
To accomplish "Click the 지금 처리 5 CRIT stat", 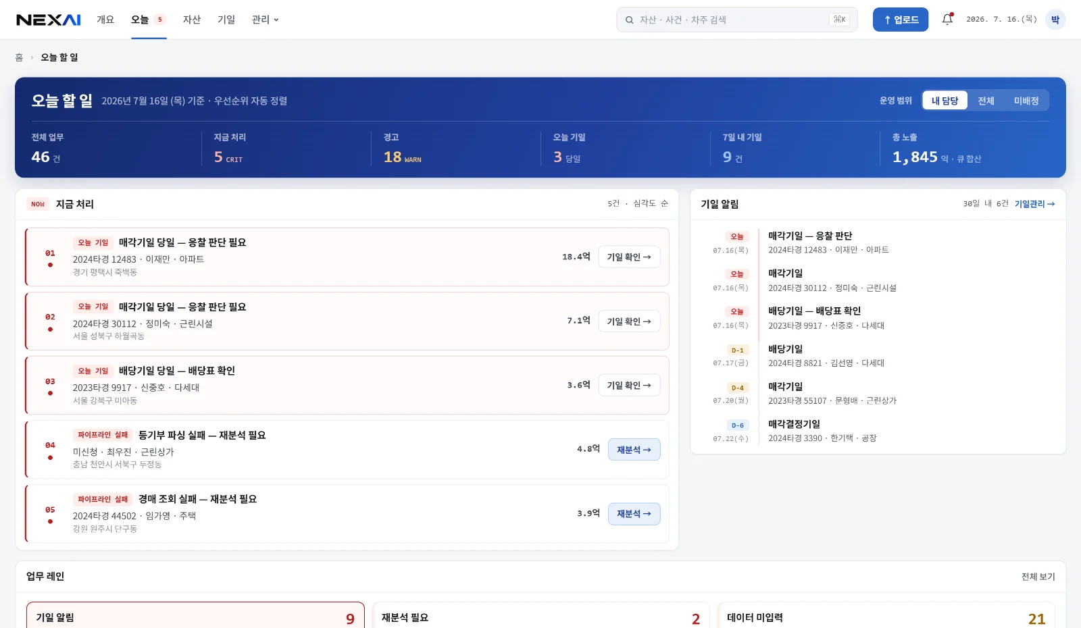I will tap(286, 149).
